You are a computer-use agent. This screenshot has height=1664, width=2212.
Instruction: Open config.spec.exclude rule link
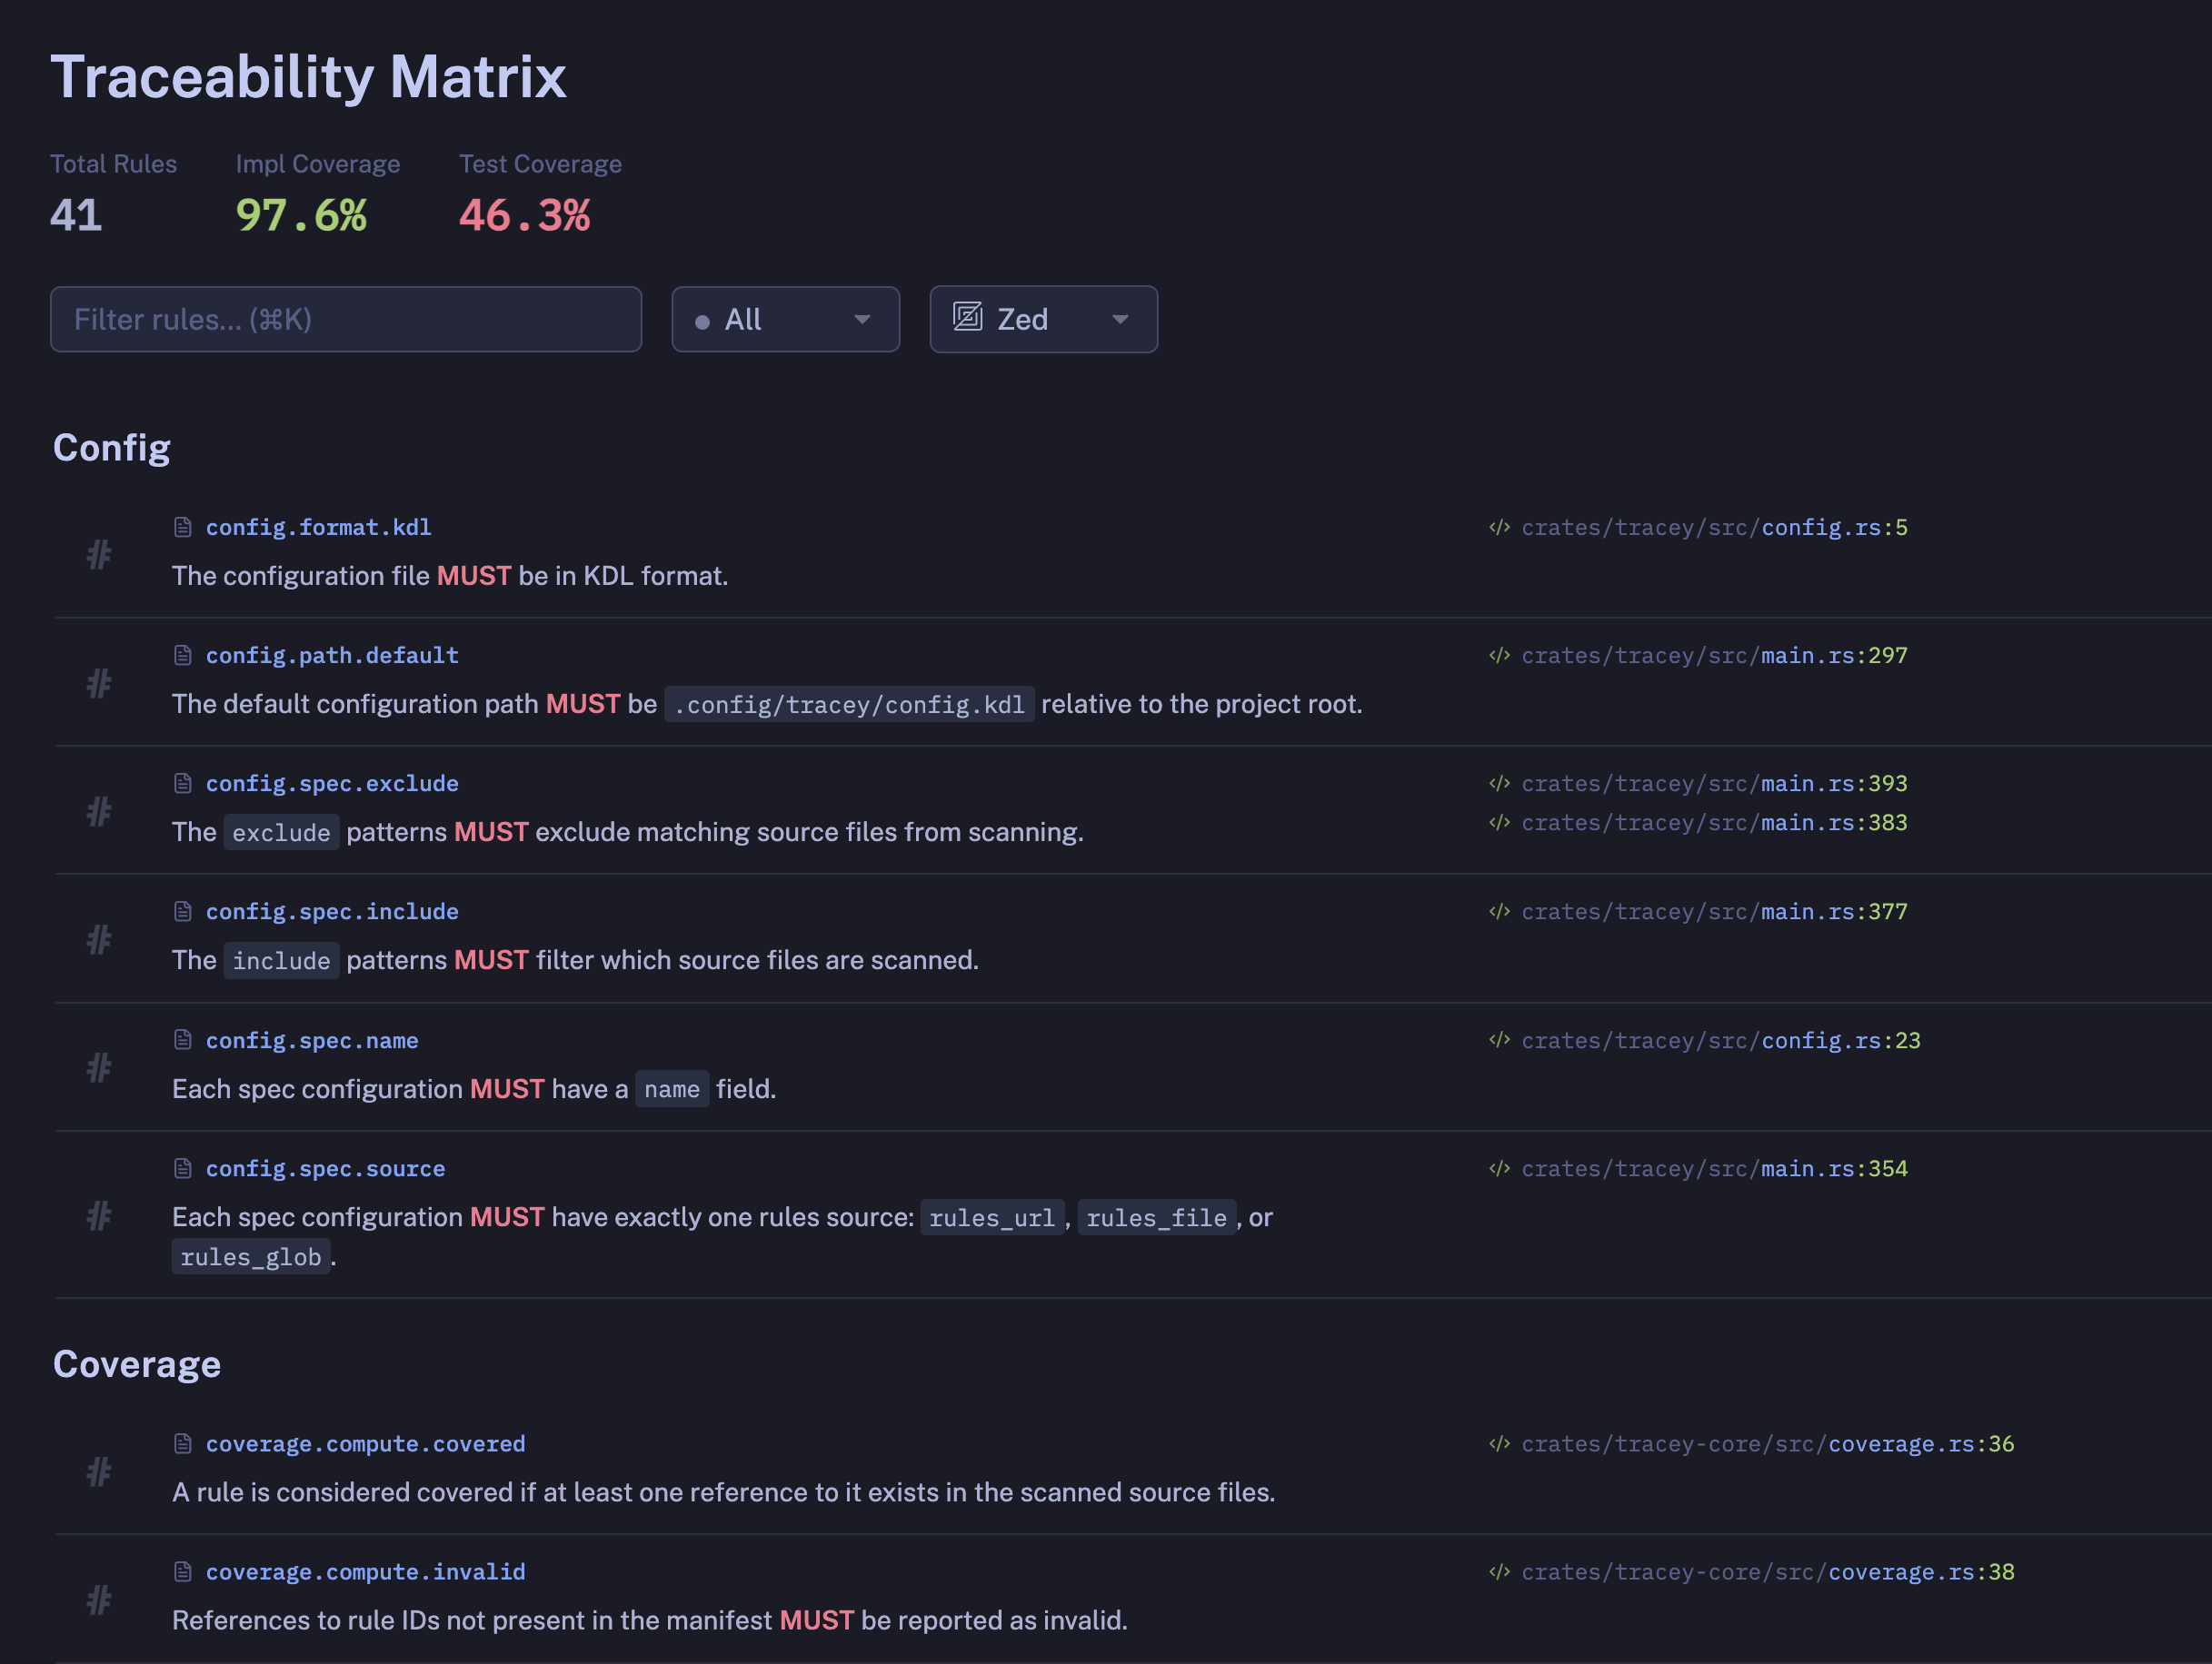coord(332,784)
